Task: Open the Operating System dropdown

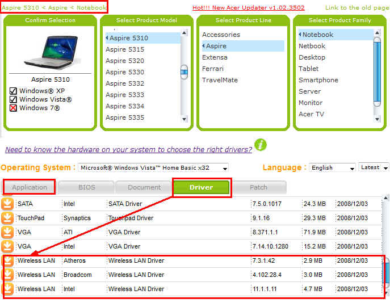Action: point(153,168)
